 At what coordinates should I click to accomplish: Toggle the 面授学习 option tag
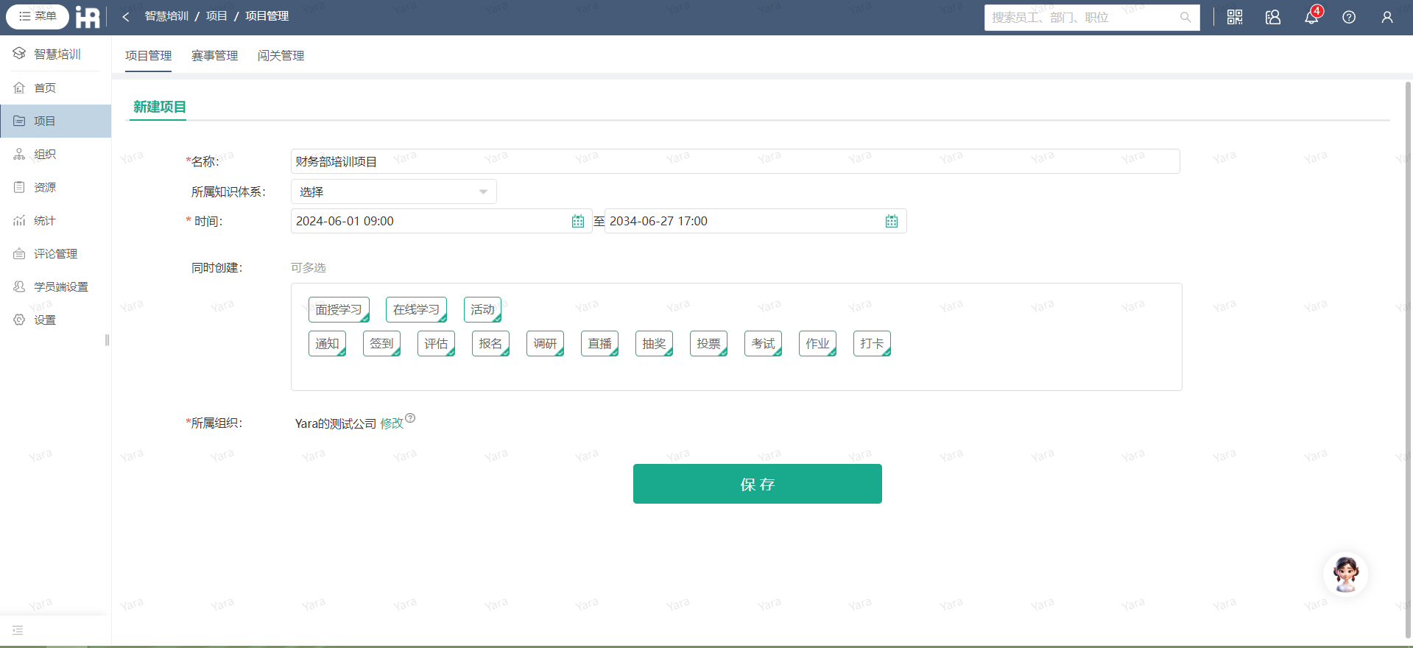tap(339, 310)
